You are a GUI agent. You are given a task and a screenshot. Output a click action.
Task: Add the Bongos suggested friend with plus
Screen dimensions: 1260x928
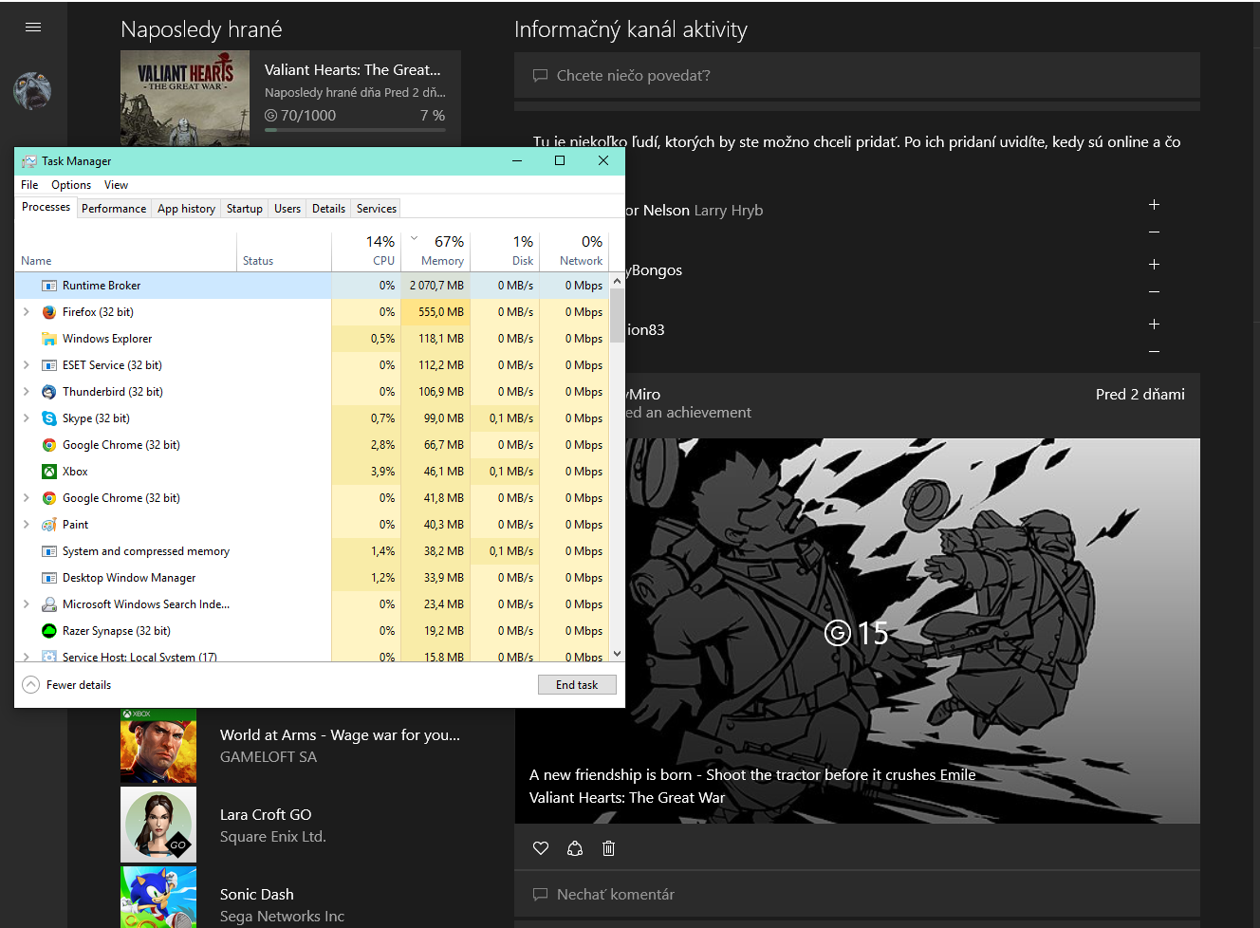[1154, 265]
